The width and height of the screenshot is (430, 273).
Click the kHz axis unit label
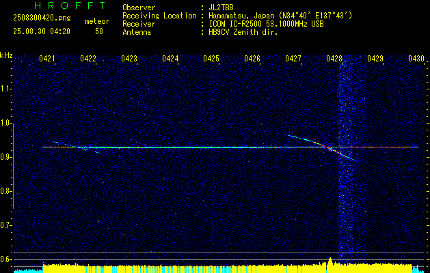pos(6,55)
